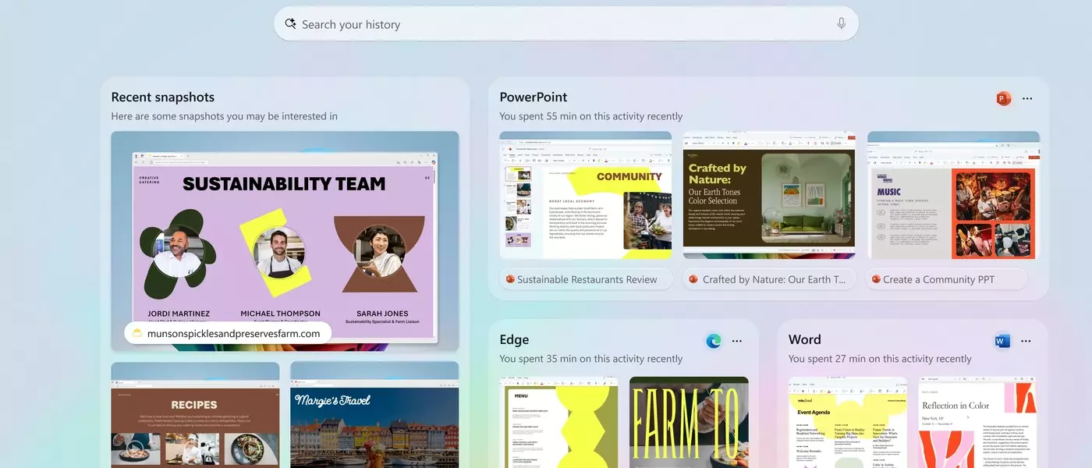Activate the microphone voice search icon

[x=841, y=23]
